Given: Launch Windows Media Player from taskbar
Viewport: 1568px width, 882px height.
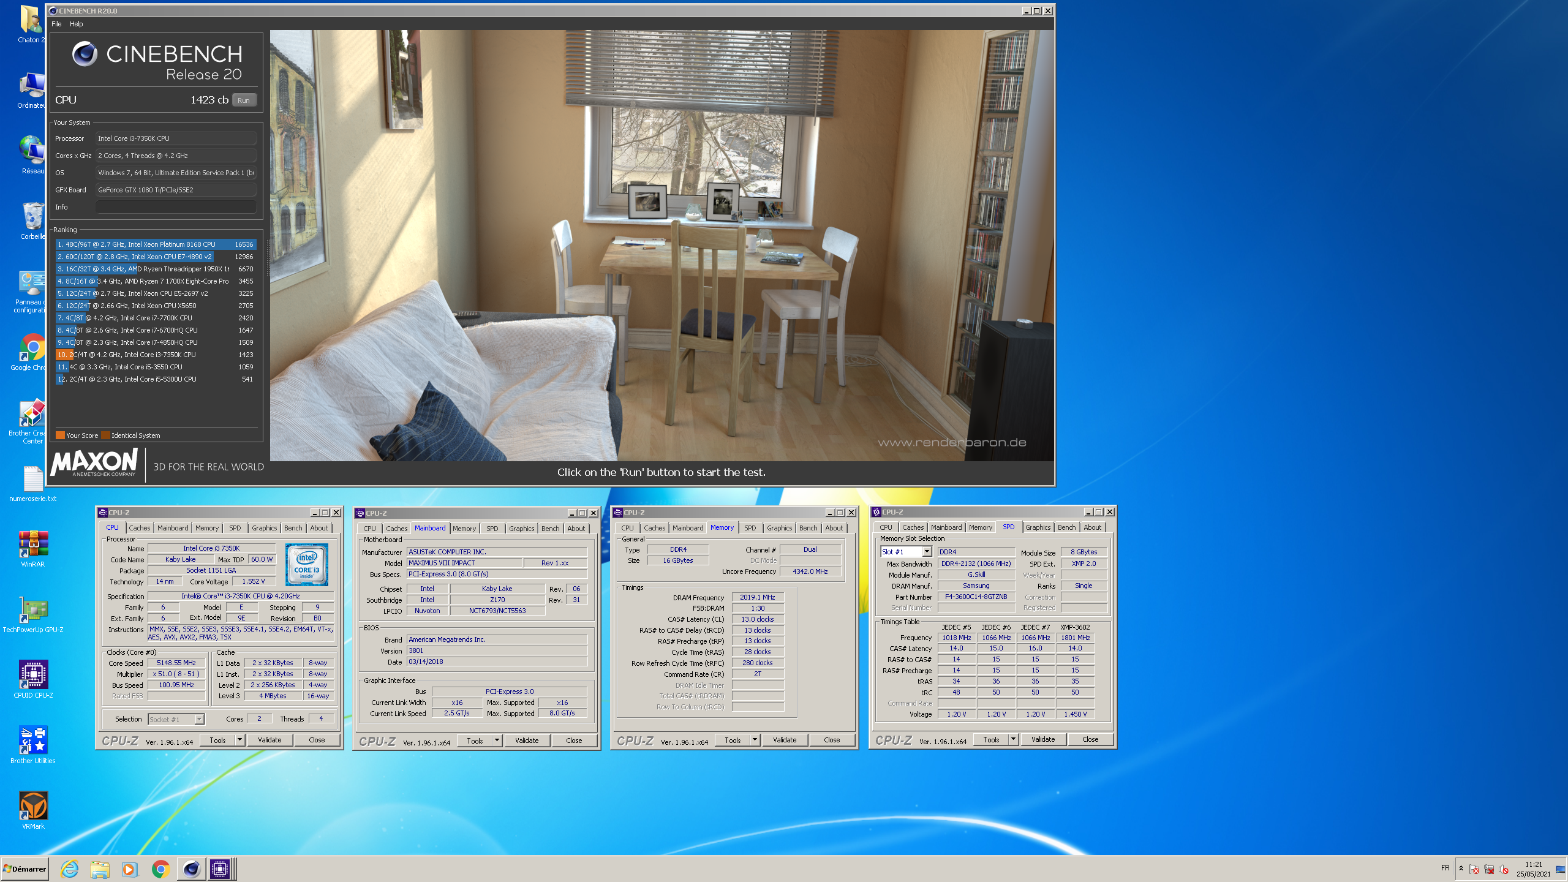Looking at the screenshot, I should coord(129,869).
